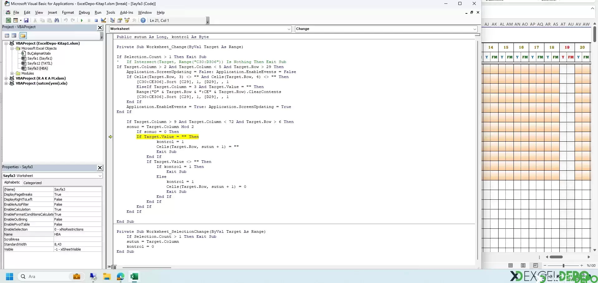Open the Help menu
The width and height of the screenshot is (598, 283).
(x=161, y=12)
